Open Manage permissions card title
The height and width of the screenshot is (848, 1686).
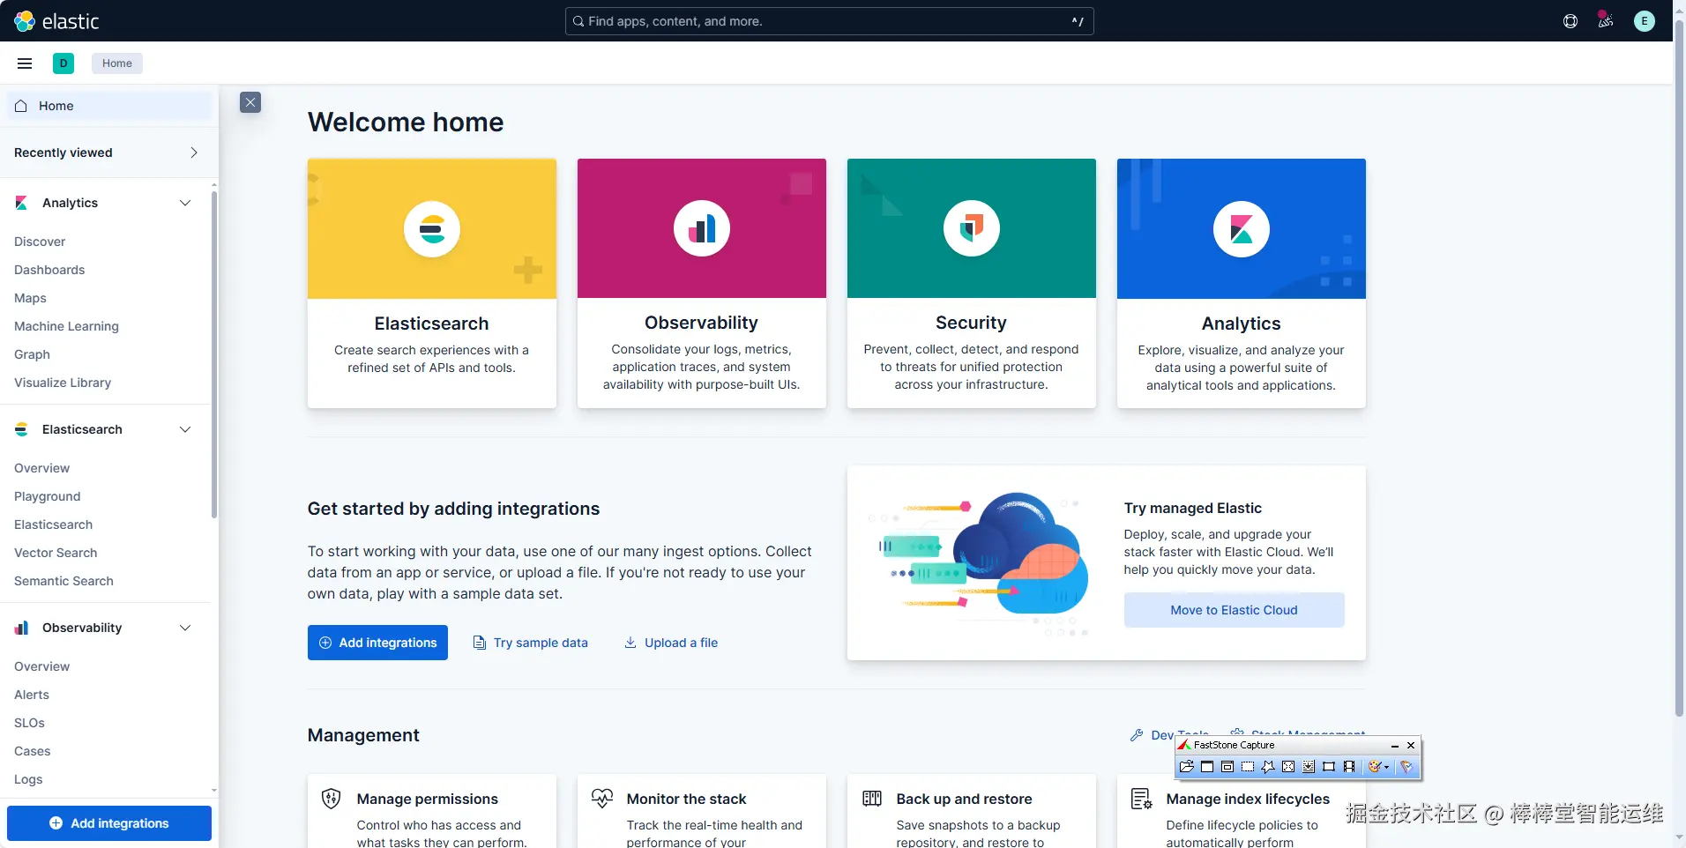coord(428,799)
